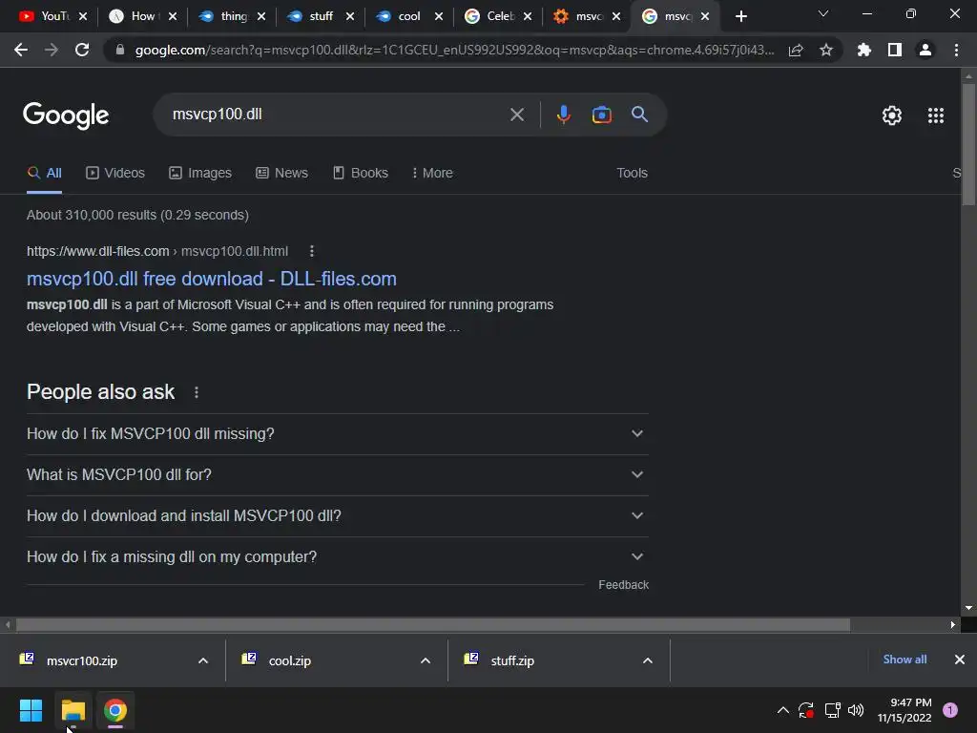977x733 pixels.
Task: Click the vertical page scrollbar thumb
Action: pos(968,144)
